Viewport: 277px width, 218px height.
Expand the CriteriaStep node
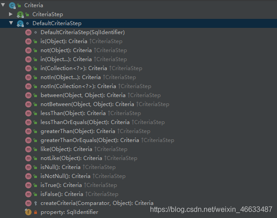11,14
